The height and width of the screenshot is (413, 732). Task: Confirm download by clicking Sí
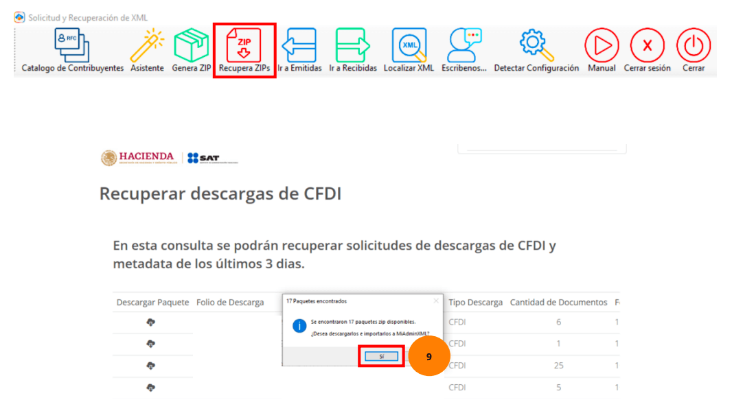click(381, 356)
